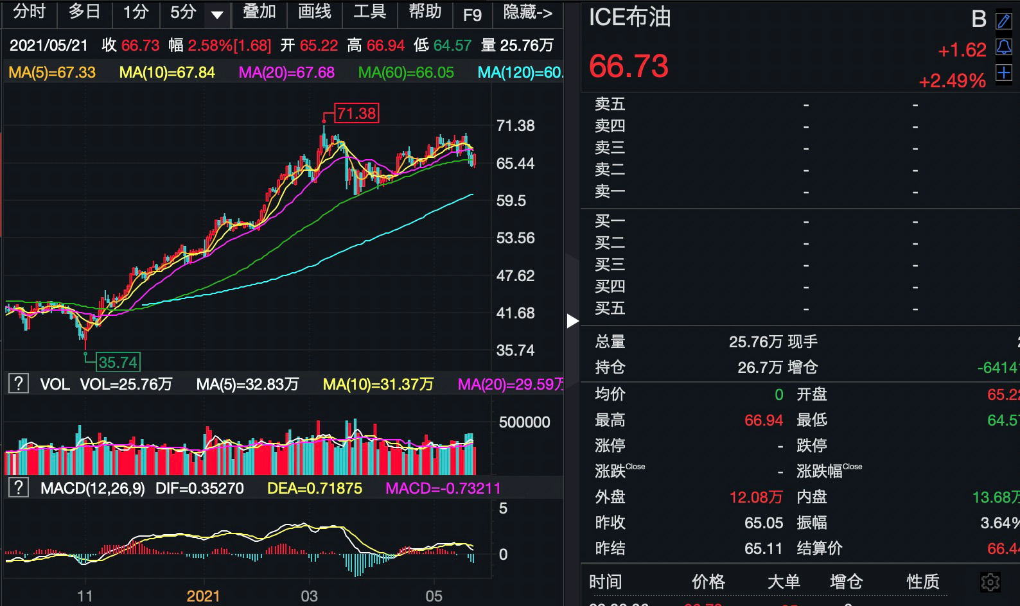Collapse side panel using white triangle arrow

coord(572,321)
